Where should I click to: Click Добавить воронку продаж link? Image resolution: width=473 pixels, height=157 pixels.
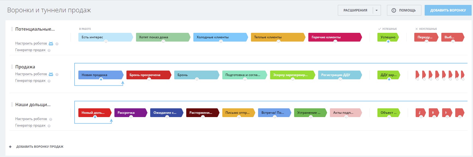[40, 147]
